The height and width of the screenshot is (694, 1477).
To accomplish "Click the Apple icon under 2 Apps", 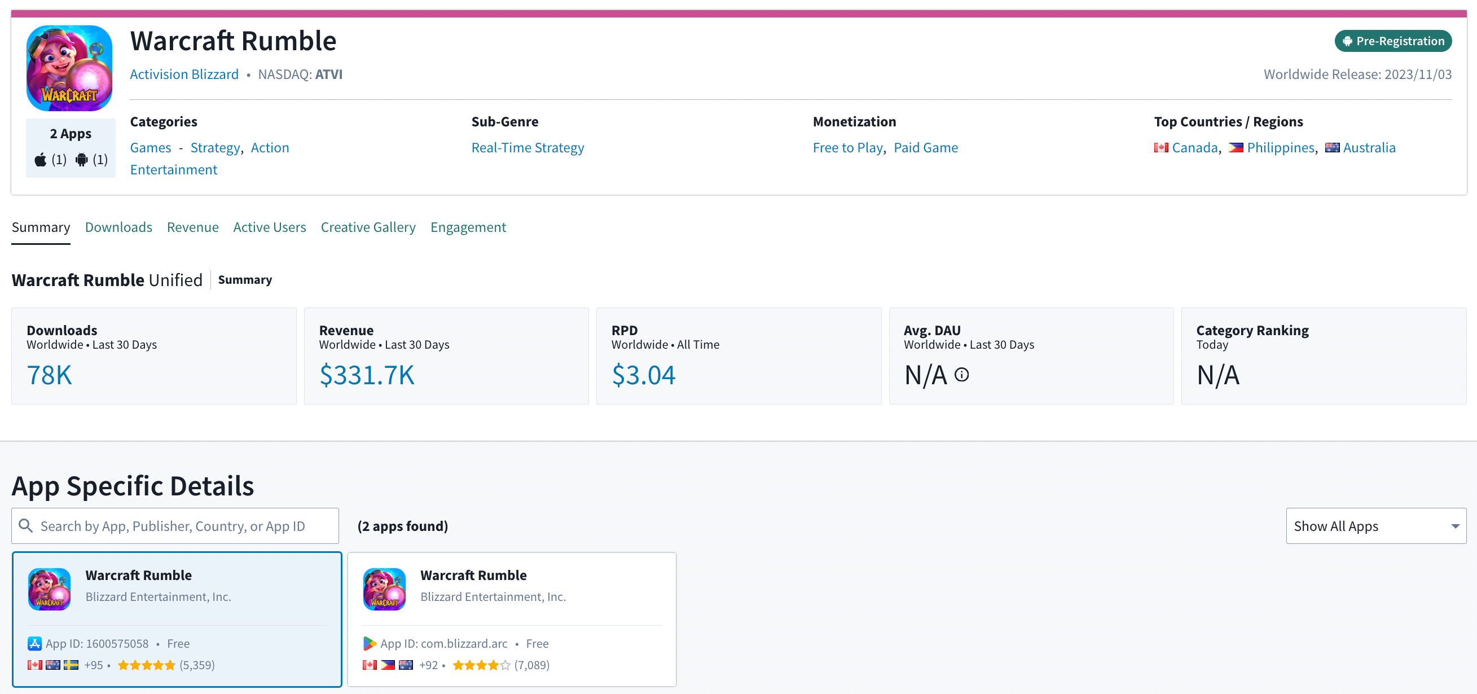I will (x=40, y=160).
